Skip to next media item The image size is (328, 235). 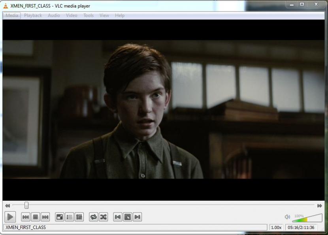(x=45, y=217)
